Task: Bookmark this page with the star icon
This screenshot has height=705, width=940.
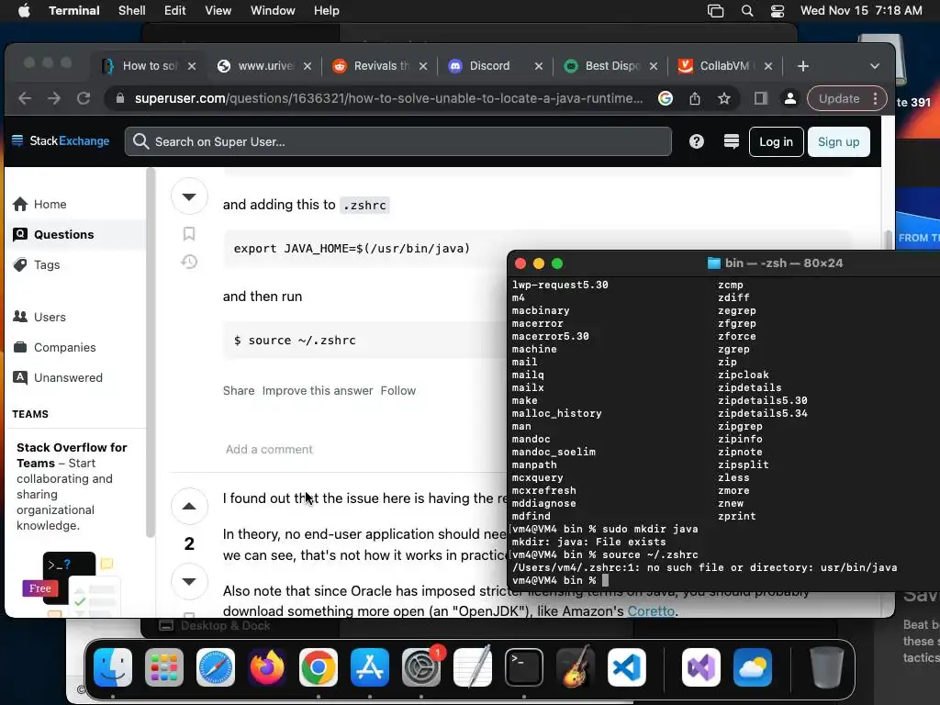Action: tap(724, 98)
